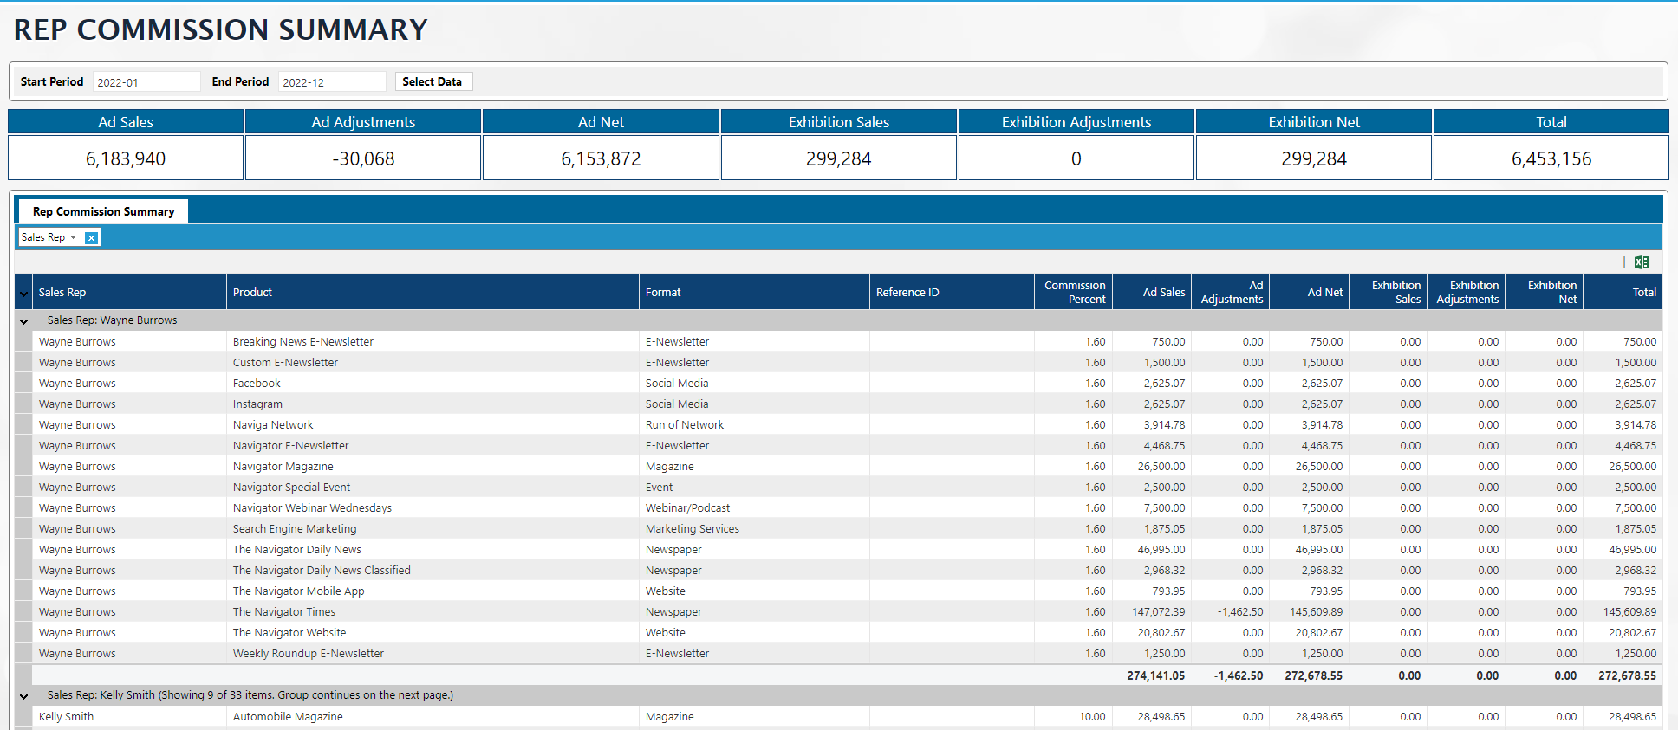Collapse the Kelly Smith group
Image resolution: width=1678 pixels, height=730 pixels.
coord(23,696)
